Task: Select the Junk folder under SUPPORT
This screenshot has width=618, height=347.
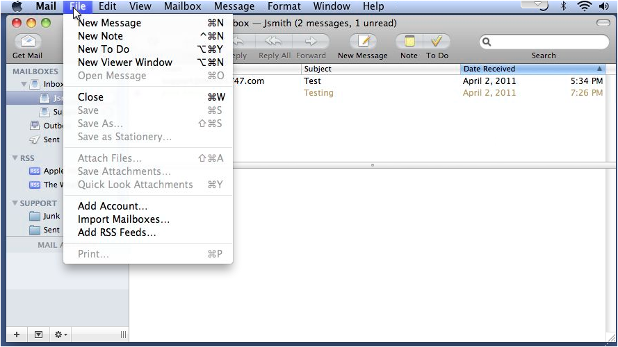Action: pyautogui.click(x=44, y=216)
